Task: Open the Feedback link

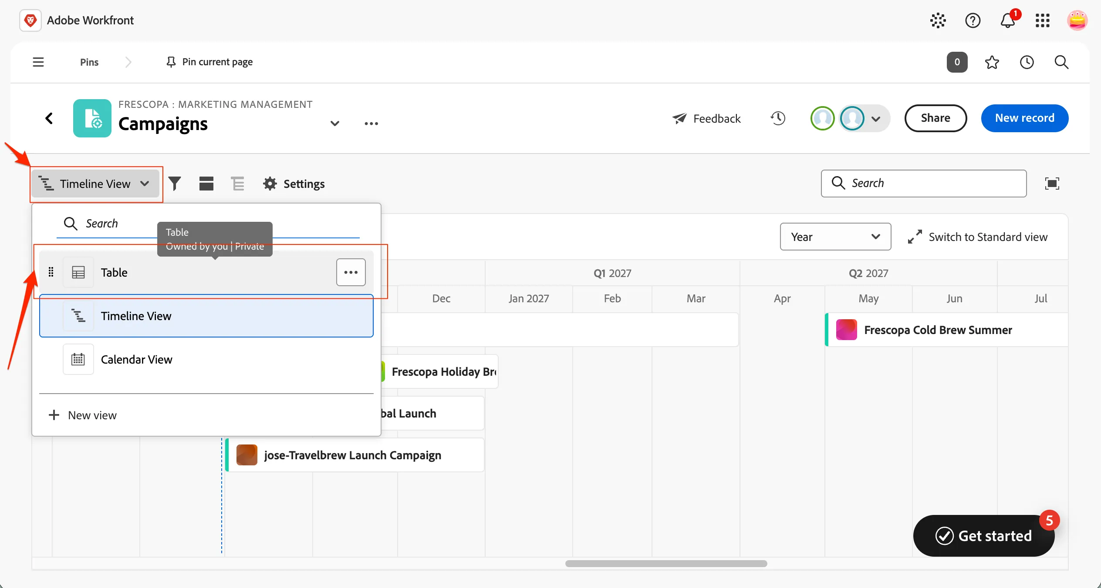Action: (x=706, y=118)
